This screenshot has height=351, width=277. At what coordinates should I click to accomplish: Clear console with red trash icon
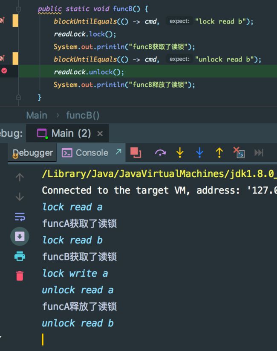point(20,276)
